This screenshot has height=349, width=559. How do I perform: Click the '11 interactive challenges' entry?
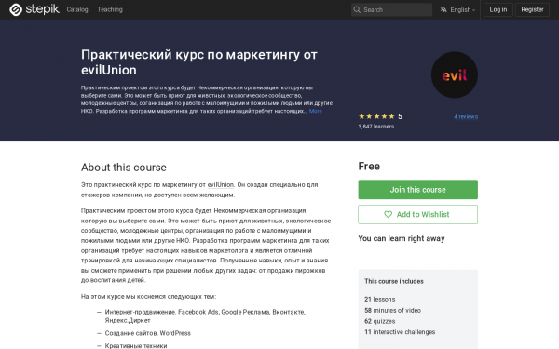(x=400, y=332)
